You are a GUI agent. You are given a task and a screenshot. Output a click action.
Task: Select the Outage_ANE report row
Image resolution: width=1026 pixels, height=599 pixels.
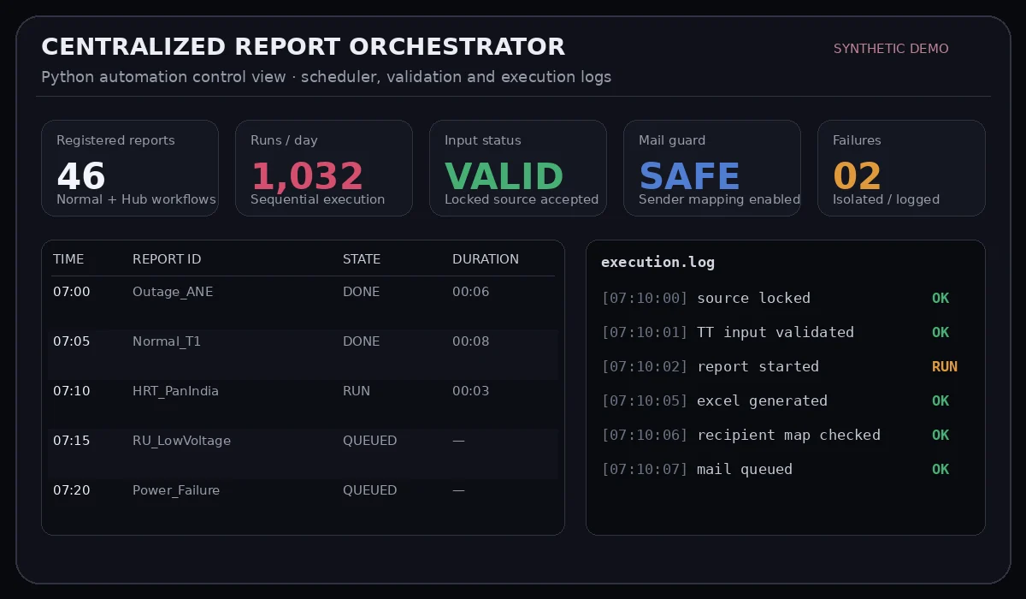(303, 304)
